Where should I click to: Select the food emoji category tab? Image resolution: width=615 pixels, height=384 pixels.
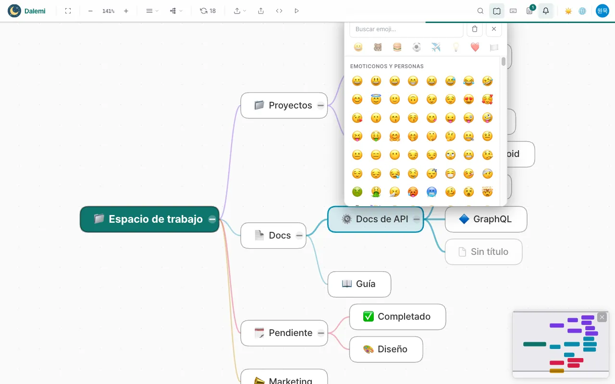tap(397, 47)
